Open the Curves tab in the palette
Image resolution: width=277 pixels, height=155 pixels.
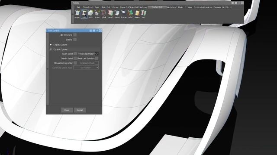click(115, 7)
